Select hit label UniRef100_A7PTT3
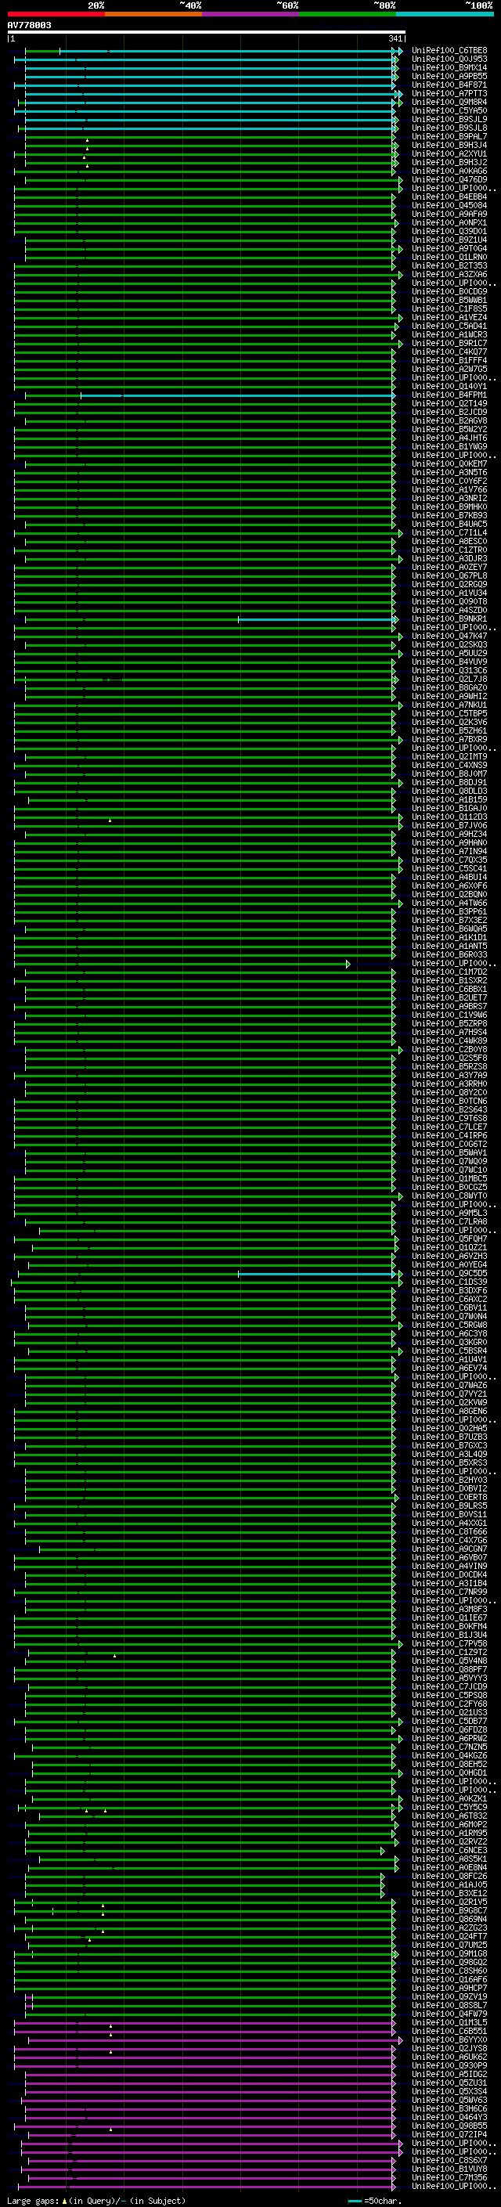The width and height of the screenshot is (501, 2207). click(449, 93)
